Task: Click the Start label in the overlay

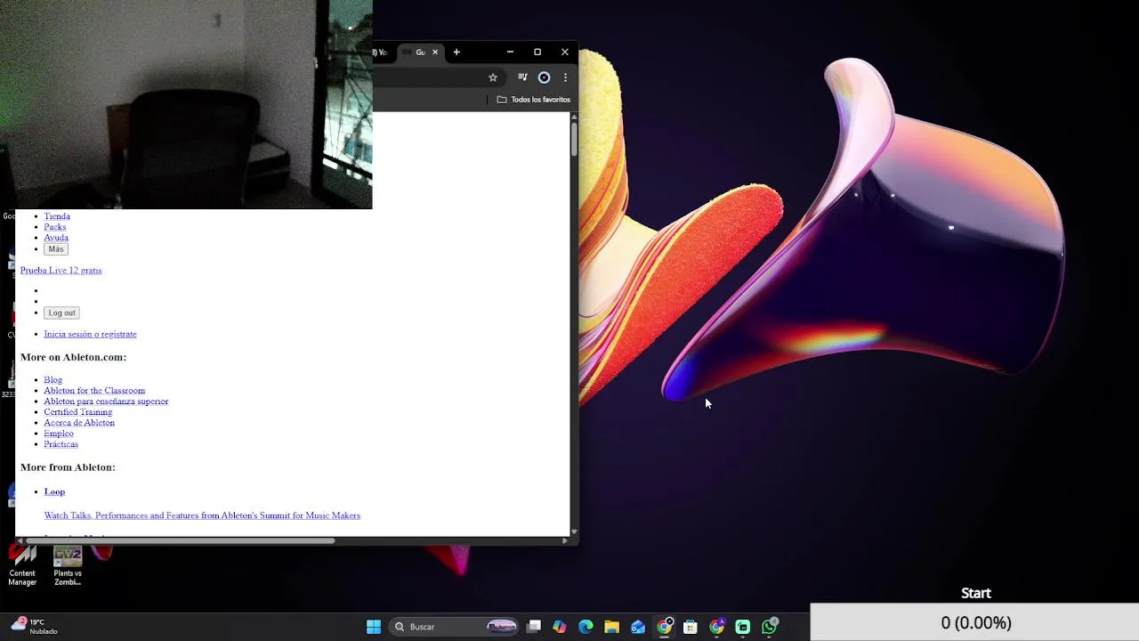Action: 976,593
